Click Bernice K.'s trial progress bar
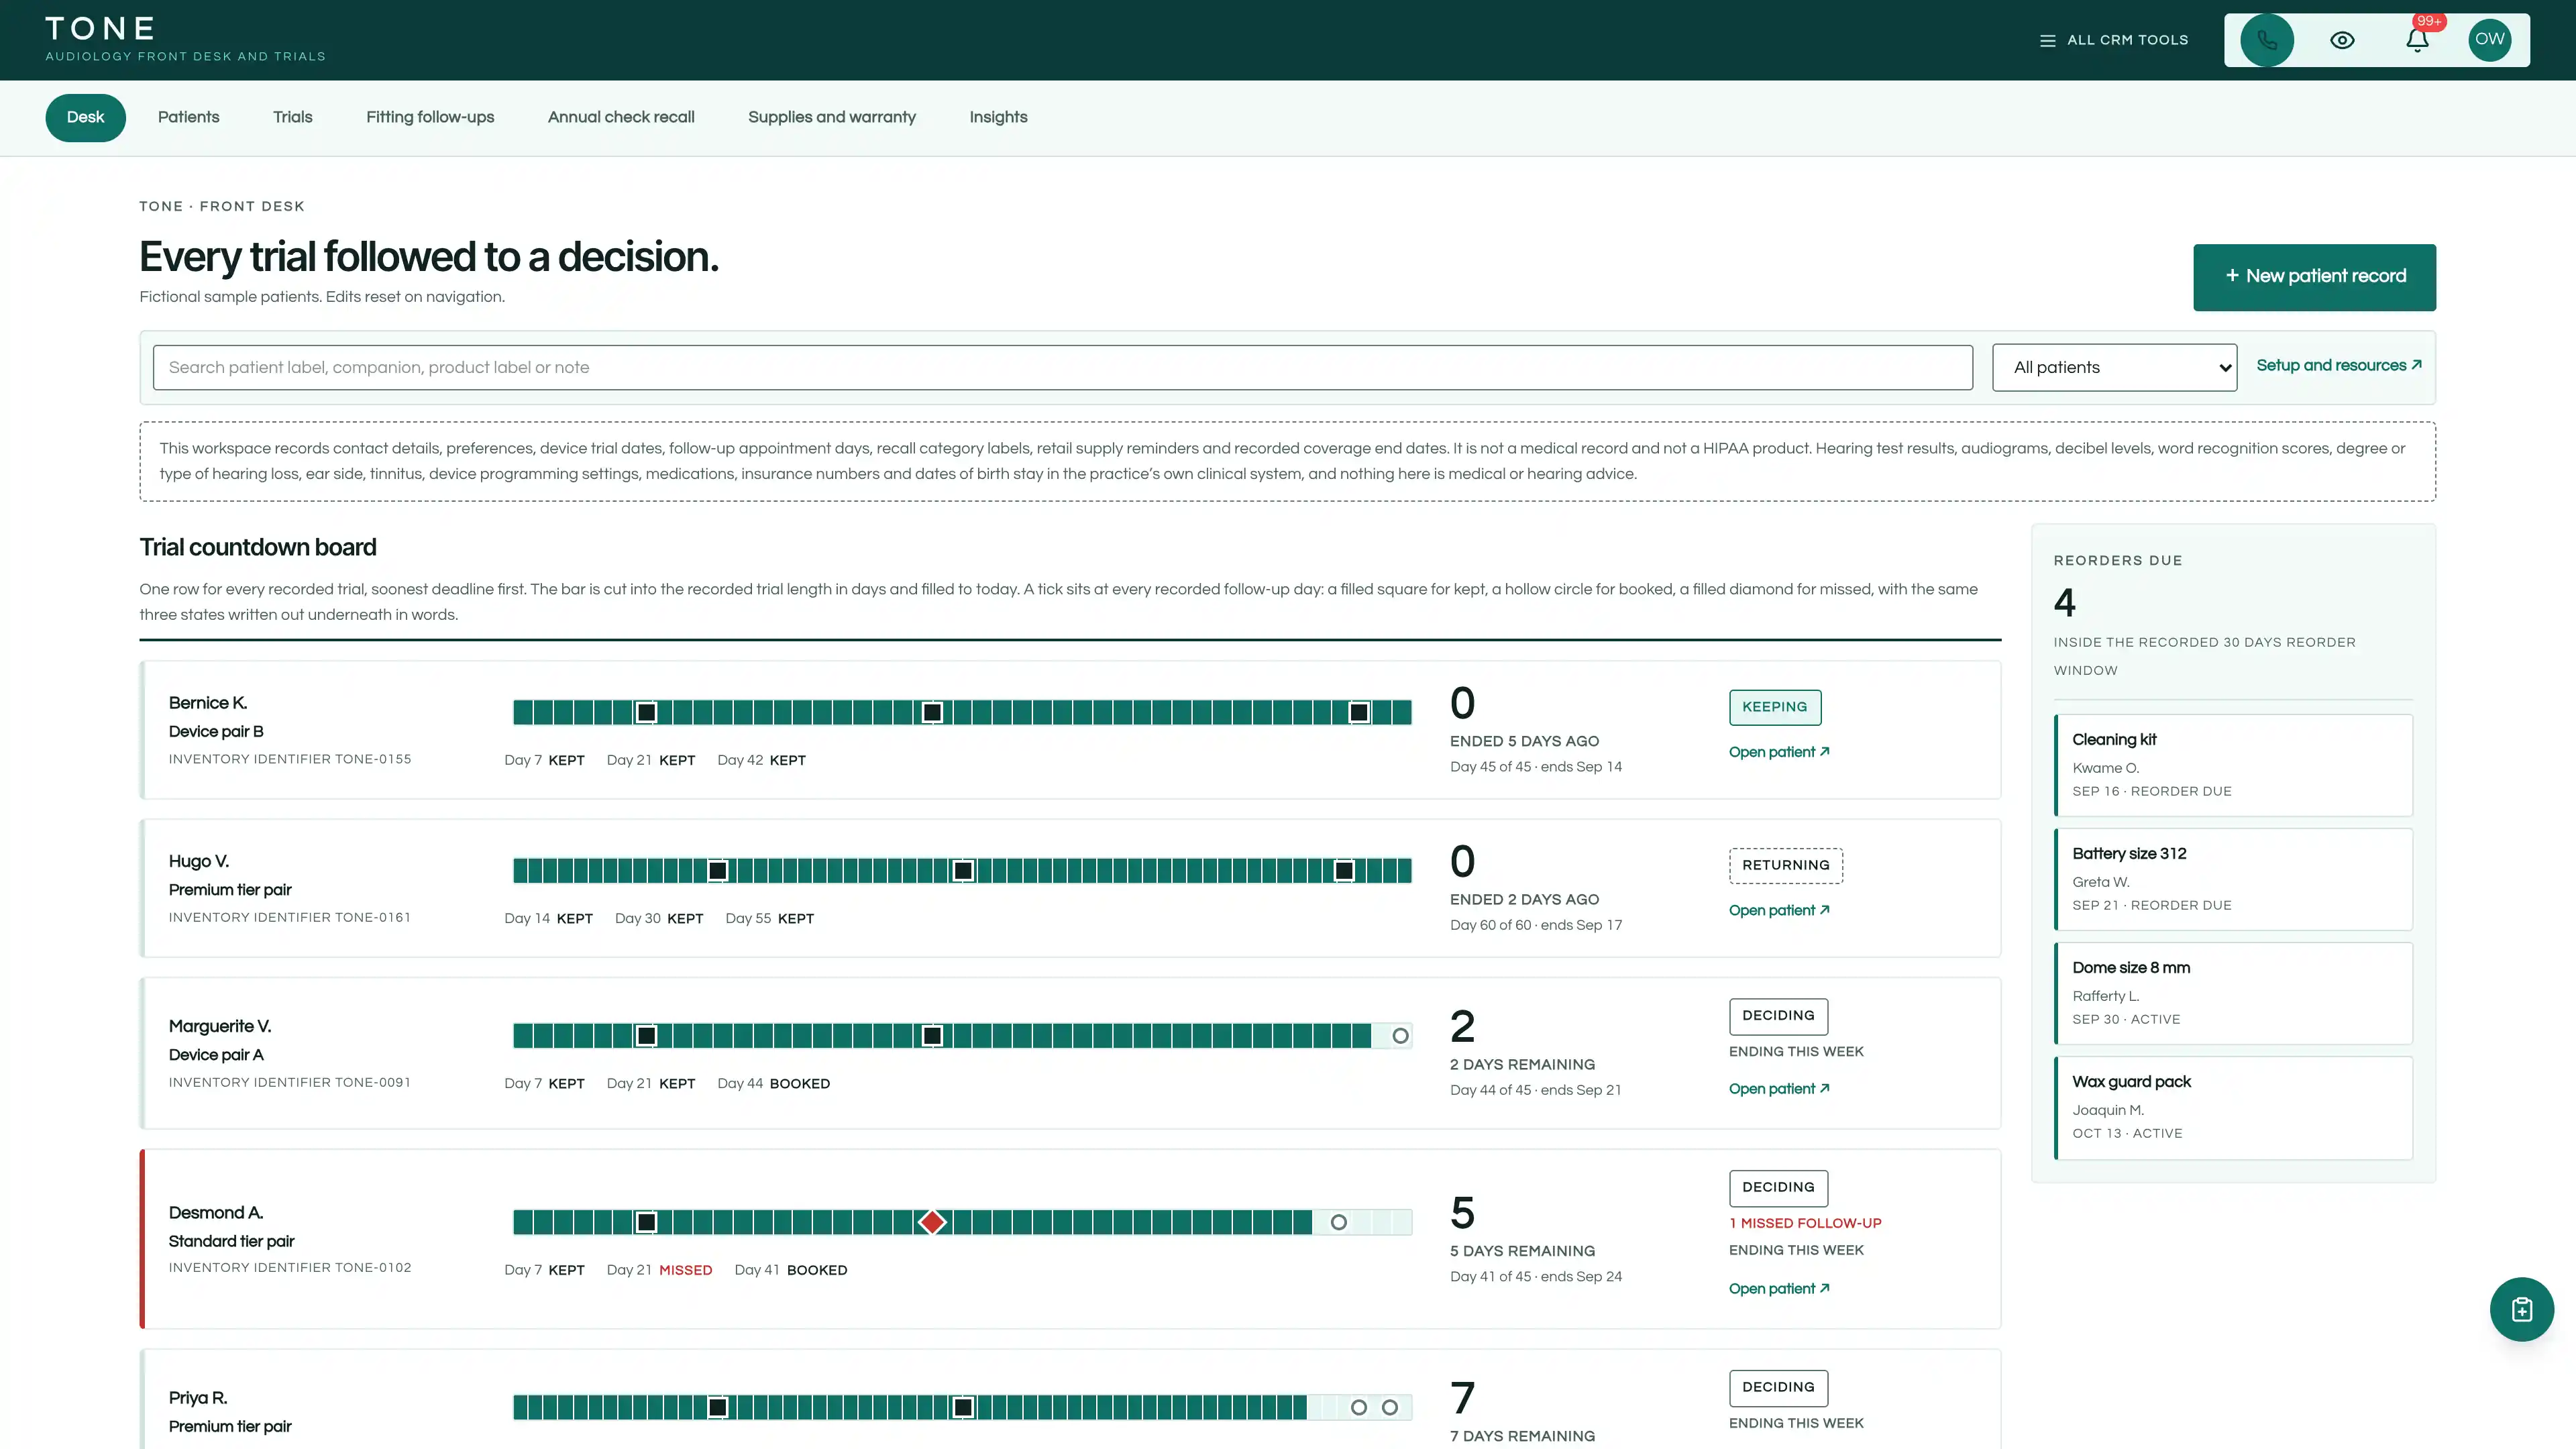Screen dimensions: 2576x1449 click(x=962, y=713)
